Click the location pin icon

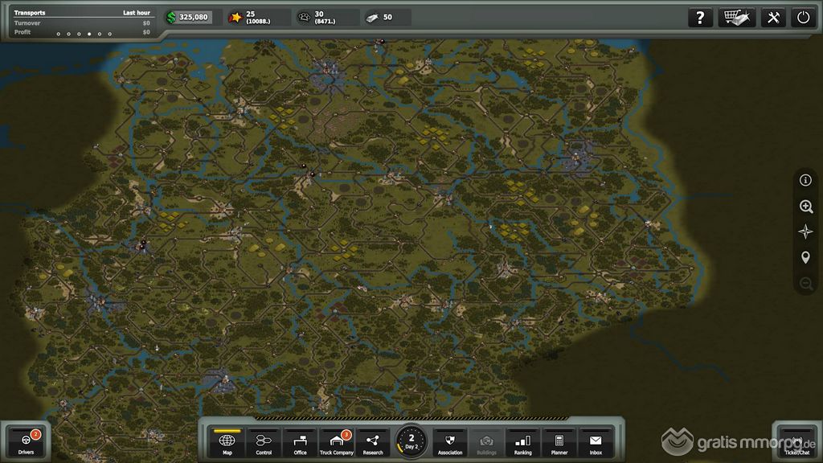point(805,258)
